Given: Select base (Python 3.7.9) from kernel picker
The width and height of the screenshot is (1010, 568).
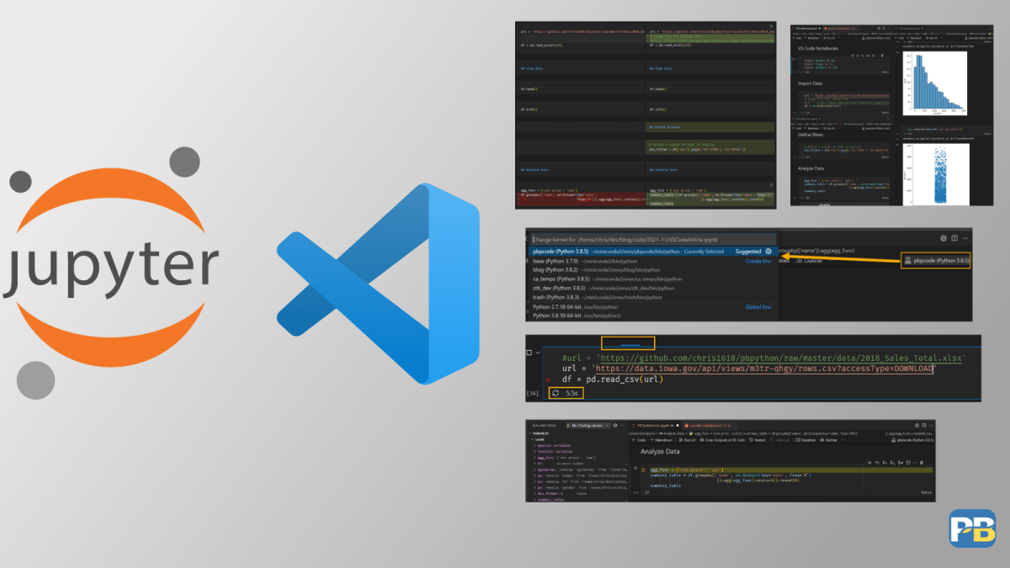Looking at the screenshot, I should tap(557, 261).
